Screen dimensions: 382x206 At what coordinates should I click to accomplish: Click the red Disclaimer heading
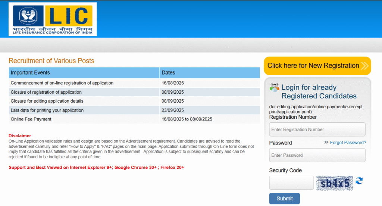[20, 136]
